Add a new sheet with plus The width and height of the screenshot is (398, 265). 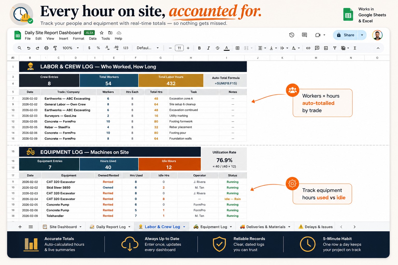click(20, 227)
